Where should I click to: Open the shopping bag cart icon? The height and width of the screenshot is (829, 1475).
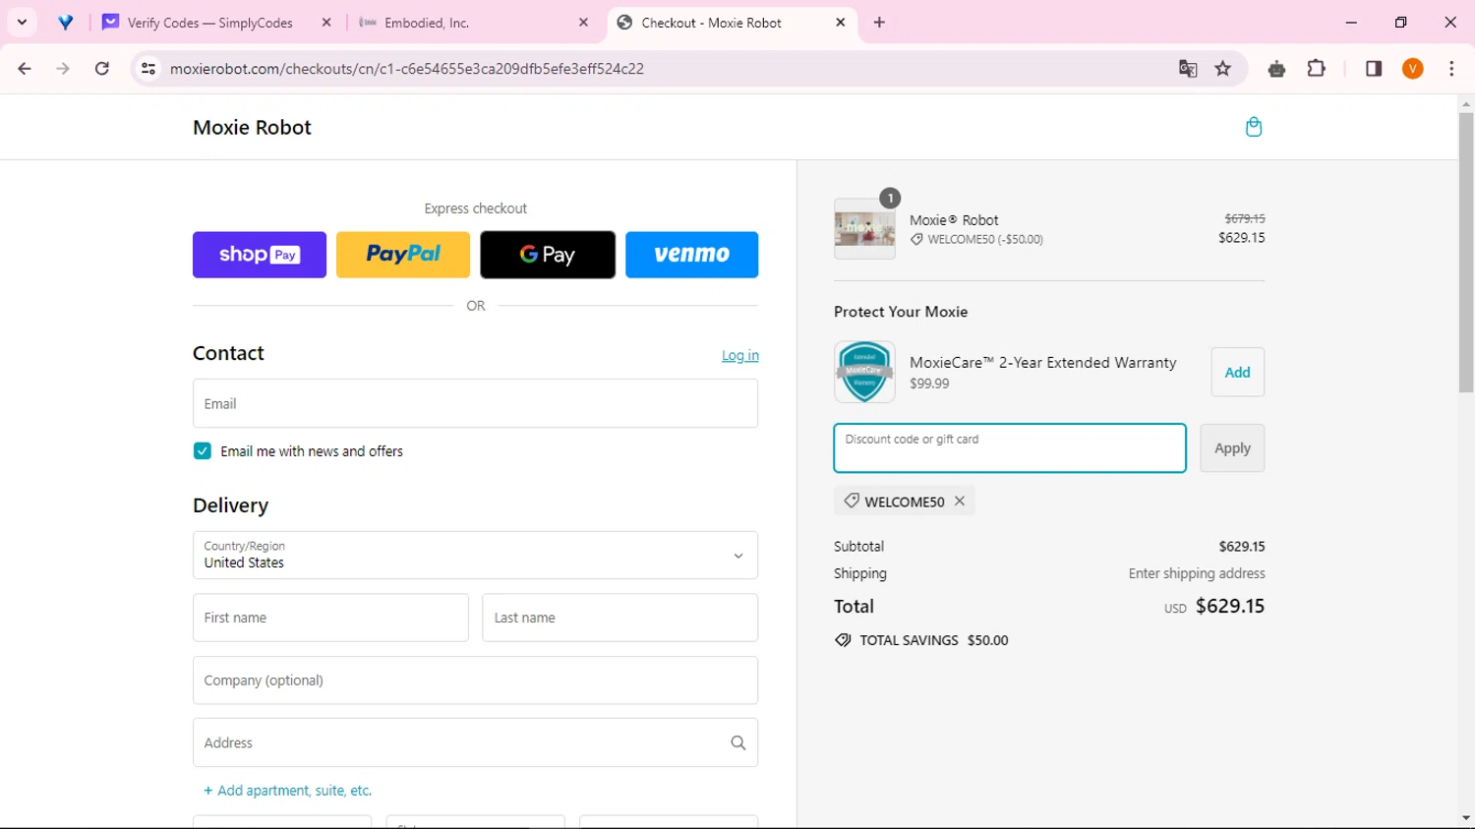coord(1253,127)
